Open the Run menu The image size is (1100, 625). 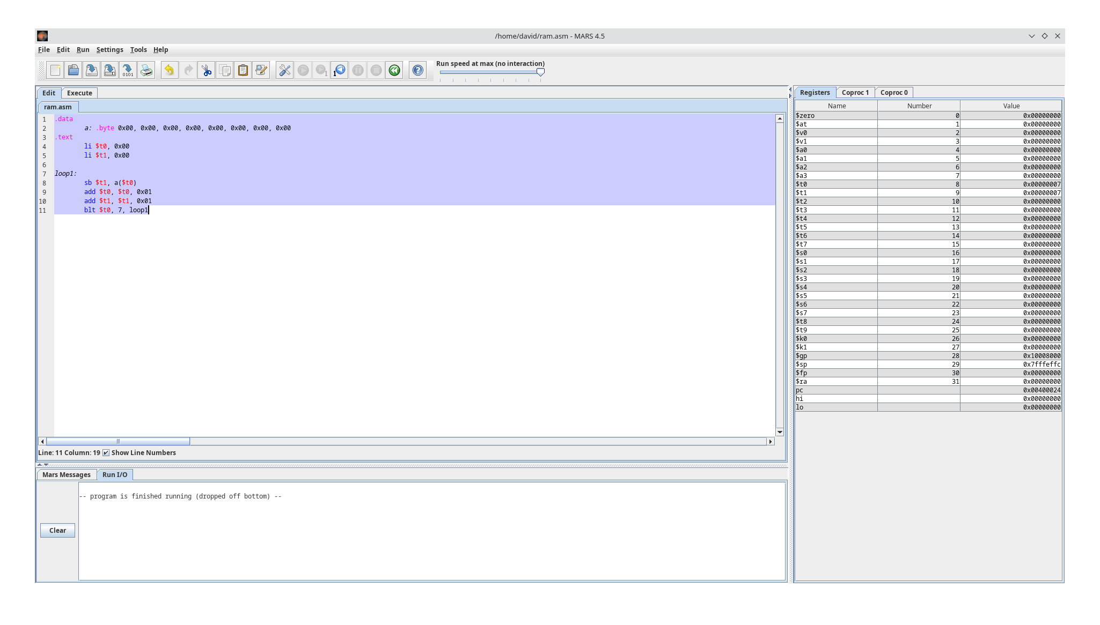click(82, 50)
